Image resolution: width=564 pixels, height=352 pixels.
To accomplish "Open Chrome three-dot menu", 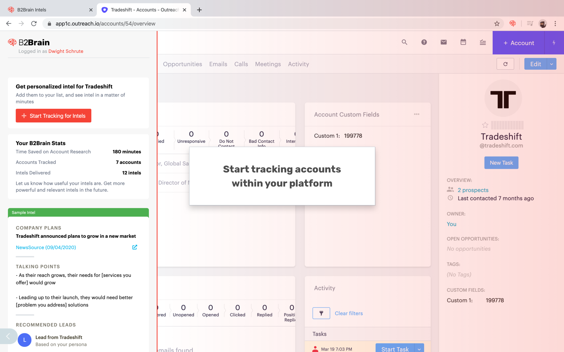I will [555, 23].
